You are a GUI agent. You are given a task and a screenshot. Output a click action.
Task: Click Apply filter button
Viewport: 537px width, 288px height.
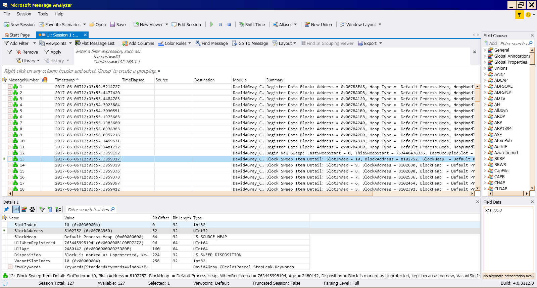click(53, 52)
